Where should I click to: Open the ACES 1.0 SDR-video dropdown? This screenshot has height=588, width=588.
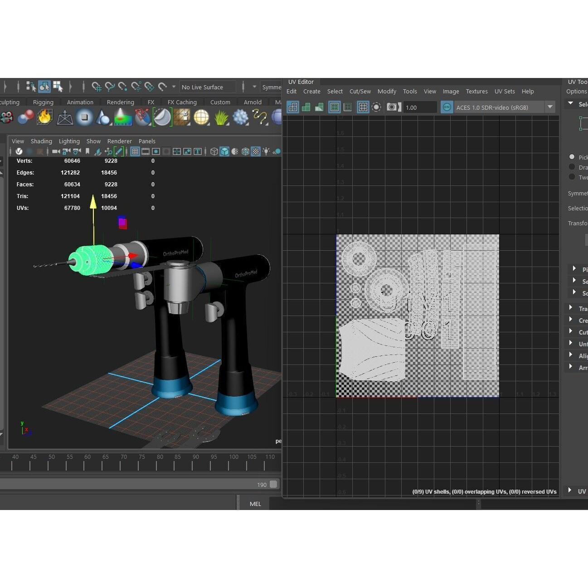pyautogui.click(x=550, y=107)
